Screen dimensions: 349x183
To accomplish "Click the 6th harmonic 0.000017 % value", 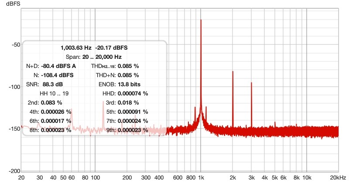I will 56,121.
